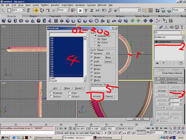Open the Selection Sets dropdown
This screenshot has width=186, height=140.
112,88
